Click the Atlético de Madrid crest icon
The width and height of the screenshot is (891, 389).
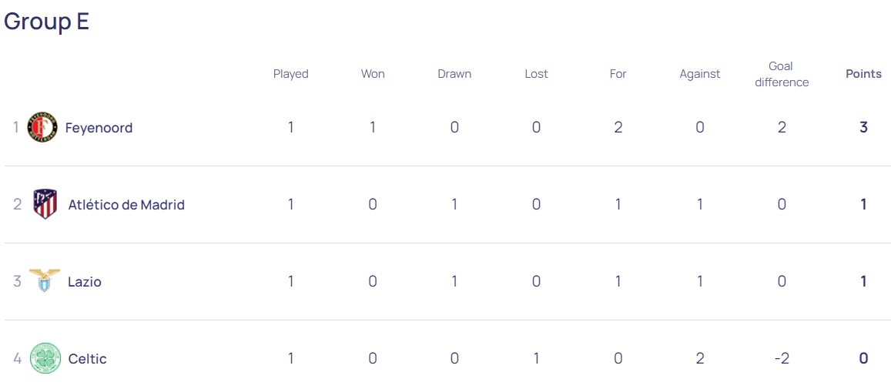click(45, 204)
